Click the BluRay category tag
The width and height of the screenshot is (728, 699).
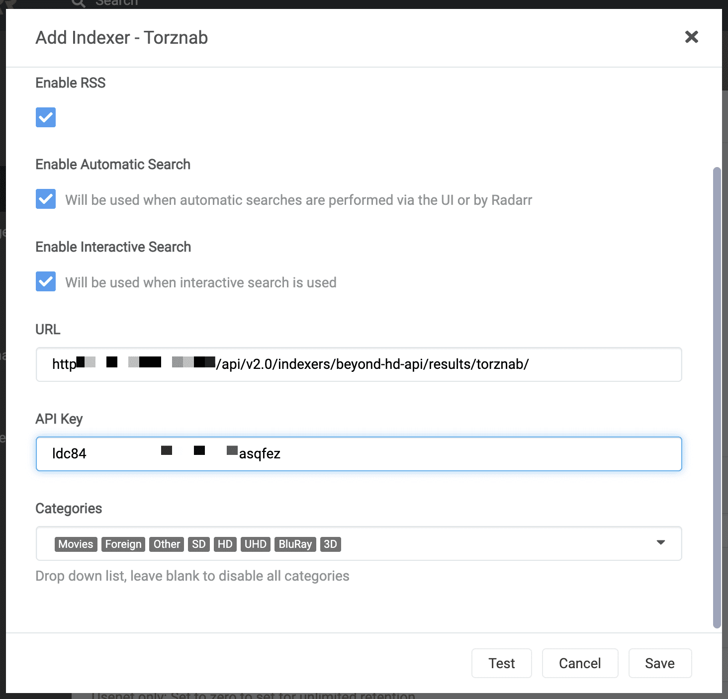(295, 544)
